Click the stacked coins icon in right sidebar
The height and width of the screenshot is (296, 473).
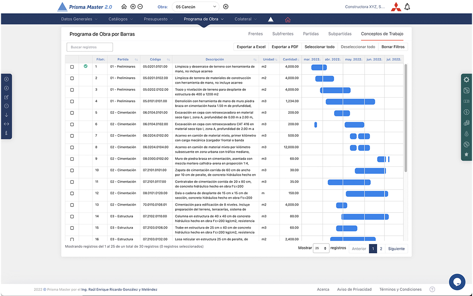point(466,123)
